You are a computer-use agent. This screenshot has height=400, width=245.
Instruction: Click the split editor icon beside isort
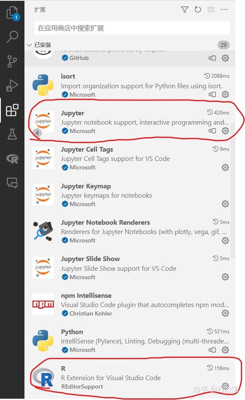point(212,95)
